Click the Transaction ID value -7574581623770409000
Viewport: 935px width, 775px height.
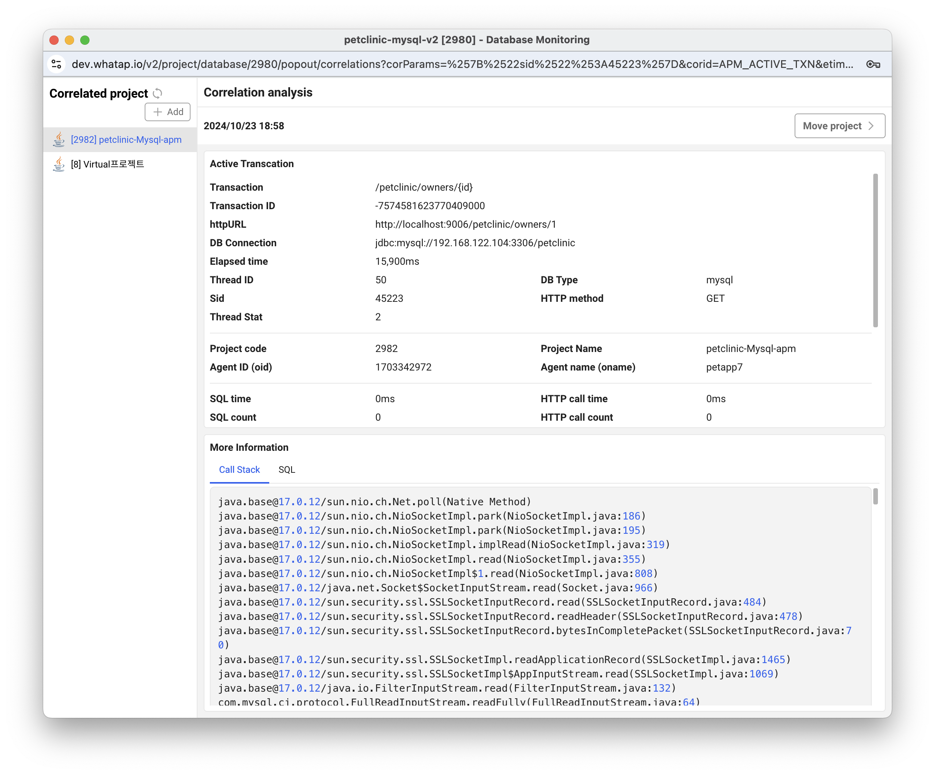430,206
